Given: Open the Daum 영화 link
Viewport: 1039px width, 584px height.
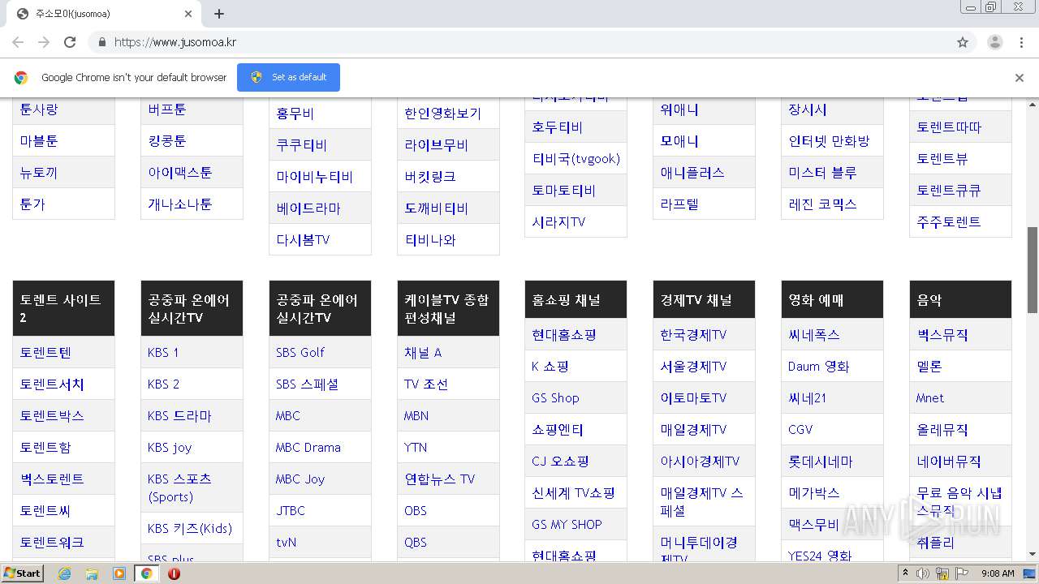Looking at the screenshot, I should coord(819,367).
